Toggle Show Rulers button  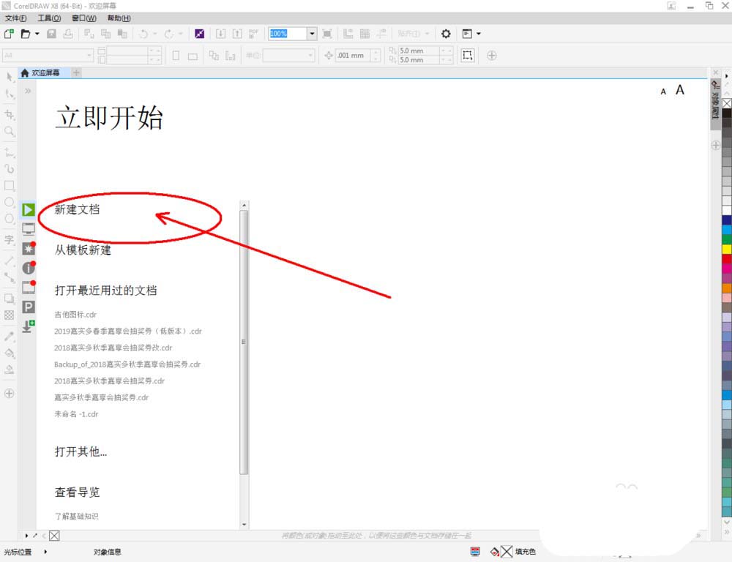348,34
